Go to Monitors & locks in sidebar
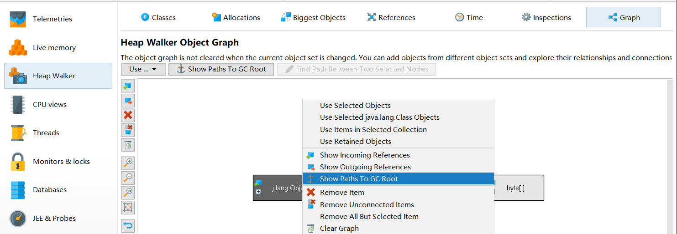Image resolution: width=677 pixels, height=234 pixels. coord(61,162)
